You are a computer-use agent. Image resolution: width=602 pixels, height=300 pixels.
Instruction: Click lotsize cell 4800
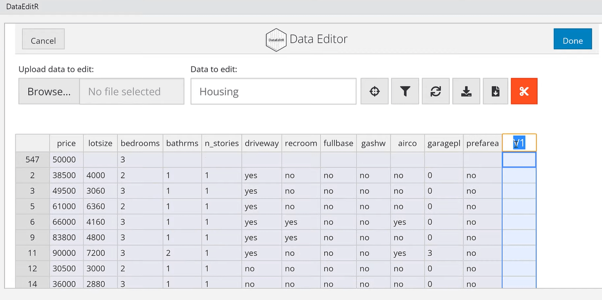pyautogui.click(x=100, y=238)
